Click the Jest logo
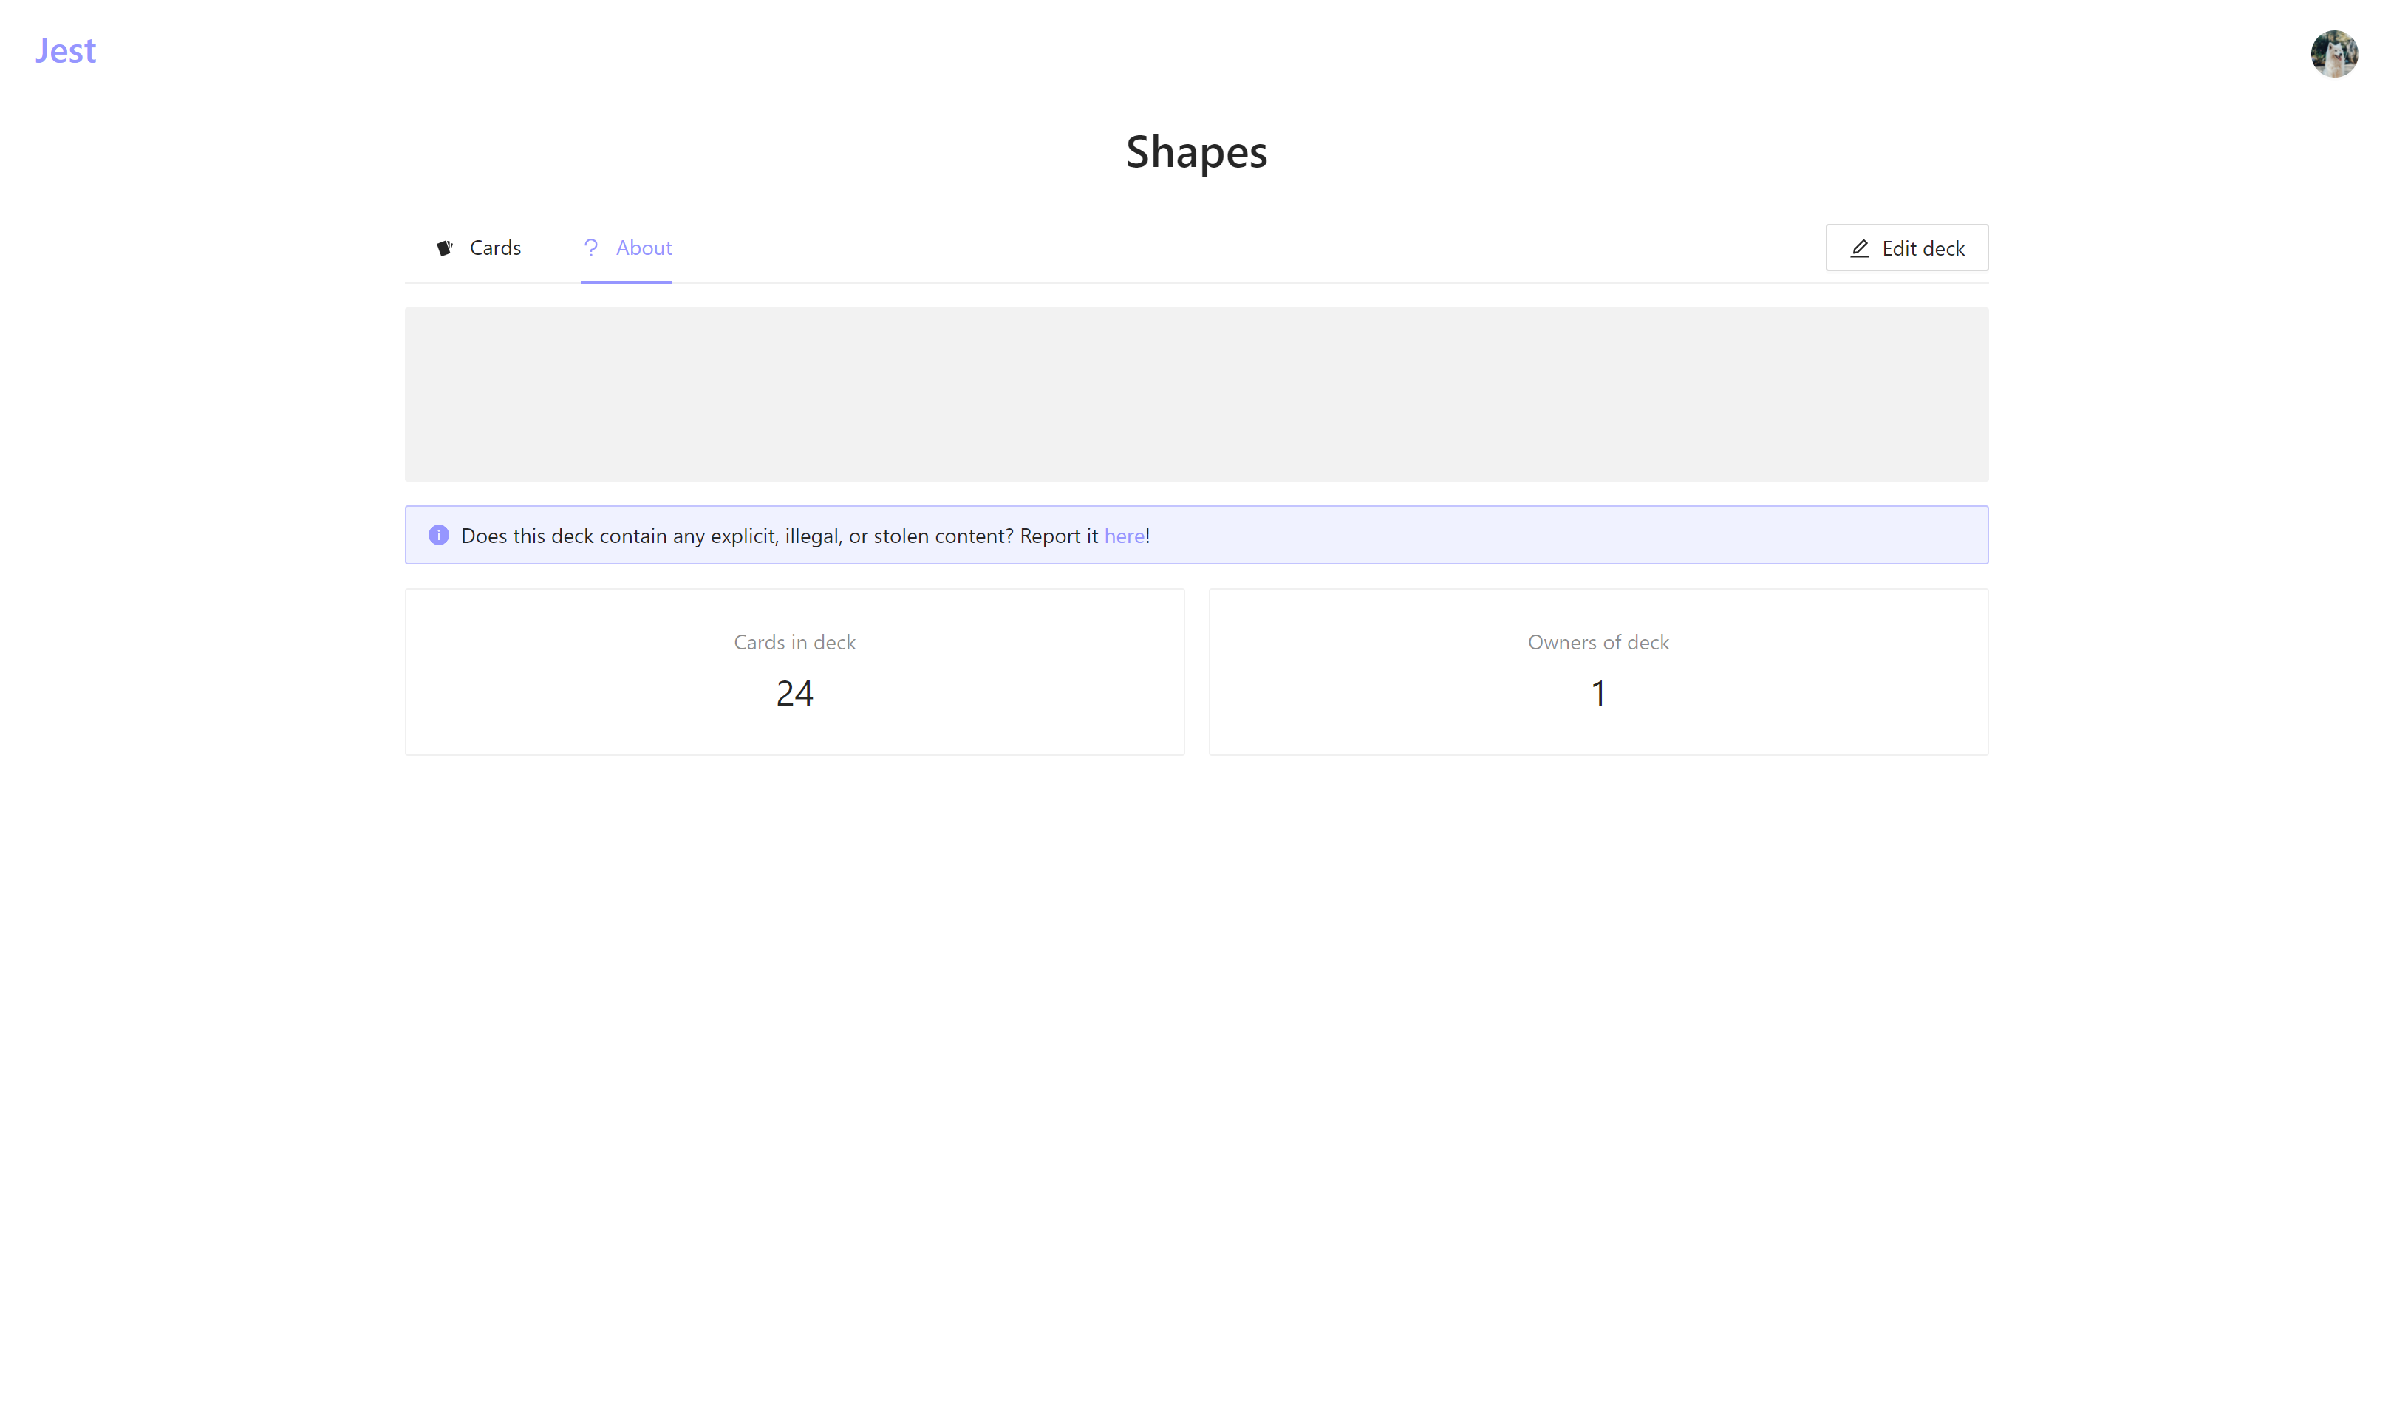The width and height of the screenshot is (2394, 1423). (65, 51)
